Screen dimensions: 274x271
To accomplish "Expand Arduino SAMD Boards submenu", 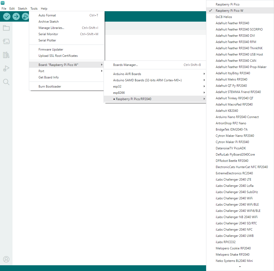I will point(155,80).
